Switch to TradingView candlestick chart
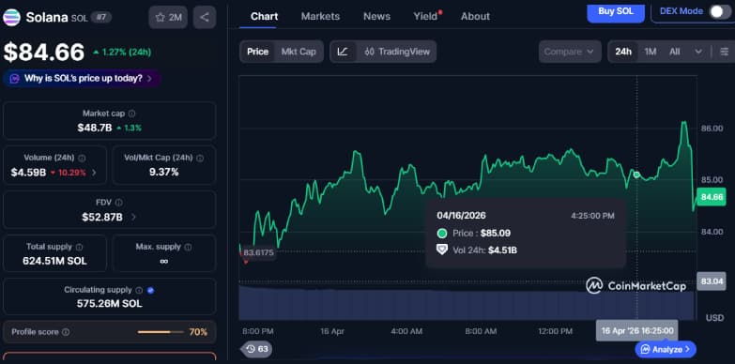This screenshot has height=364, width=735. click(x=396, y=52)
